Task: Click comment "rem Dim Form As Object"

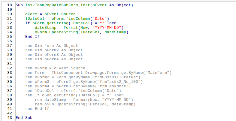Action: pyautogui.click(x=52, y=46)
